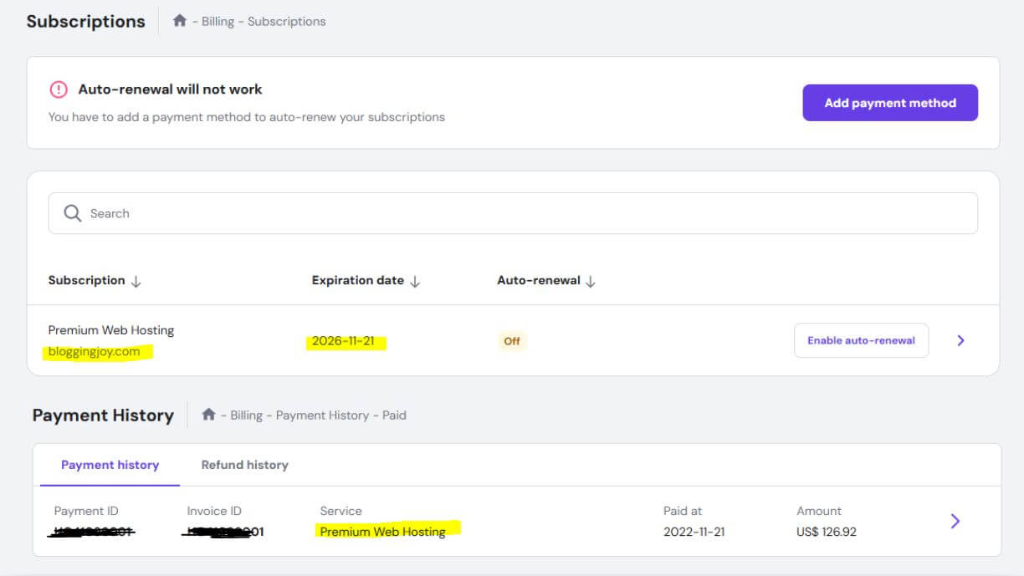Click the magnifier icon in search box
Screen dimensions: 1024x576
coord(73,214)
